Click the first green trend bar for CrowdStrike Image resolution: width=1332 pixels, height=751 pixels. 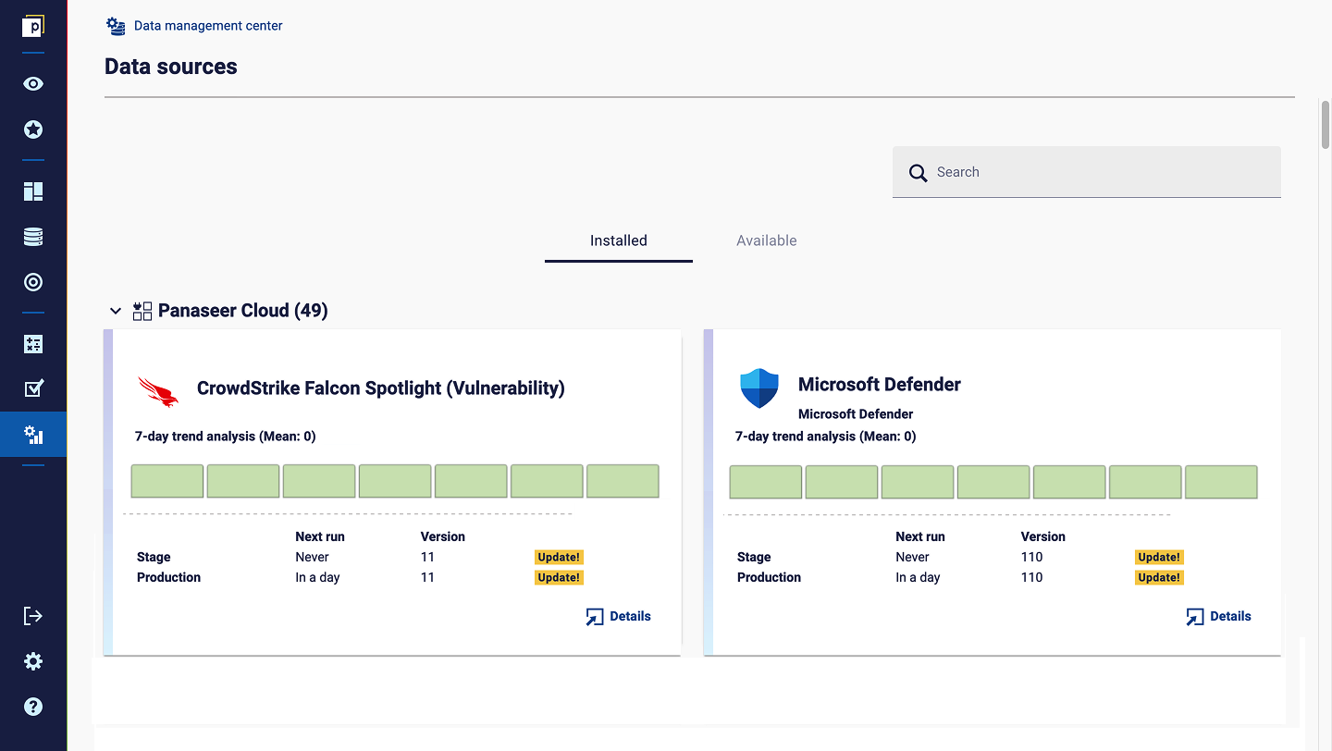point(167,482)
